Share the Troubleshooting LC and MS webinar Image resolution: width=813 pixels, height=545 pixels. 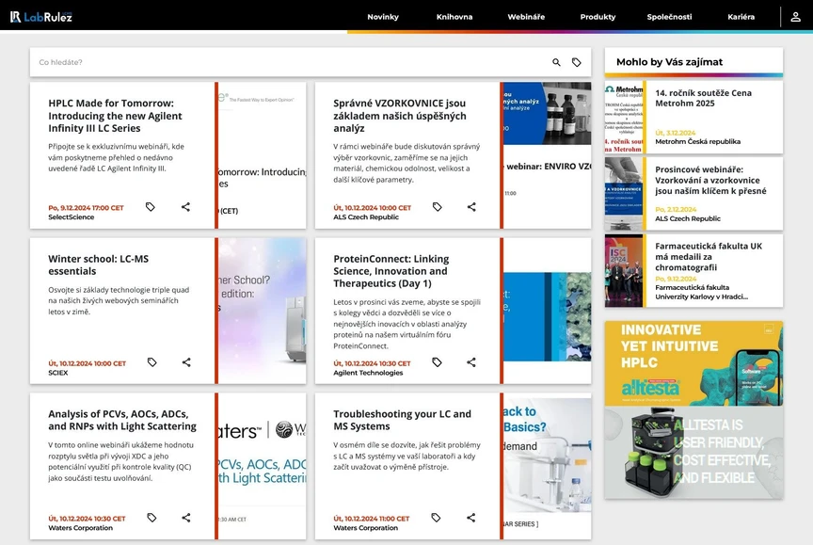(x=470, y=518)
